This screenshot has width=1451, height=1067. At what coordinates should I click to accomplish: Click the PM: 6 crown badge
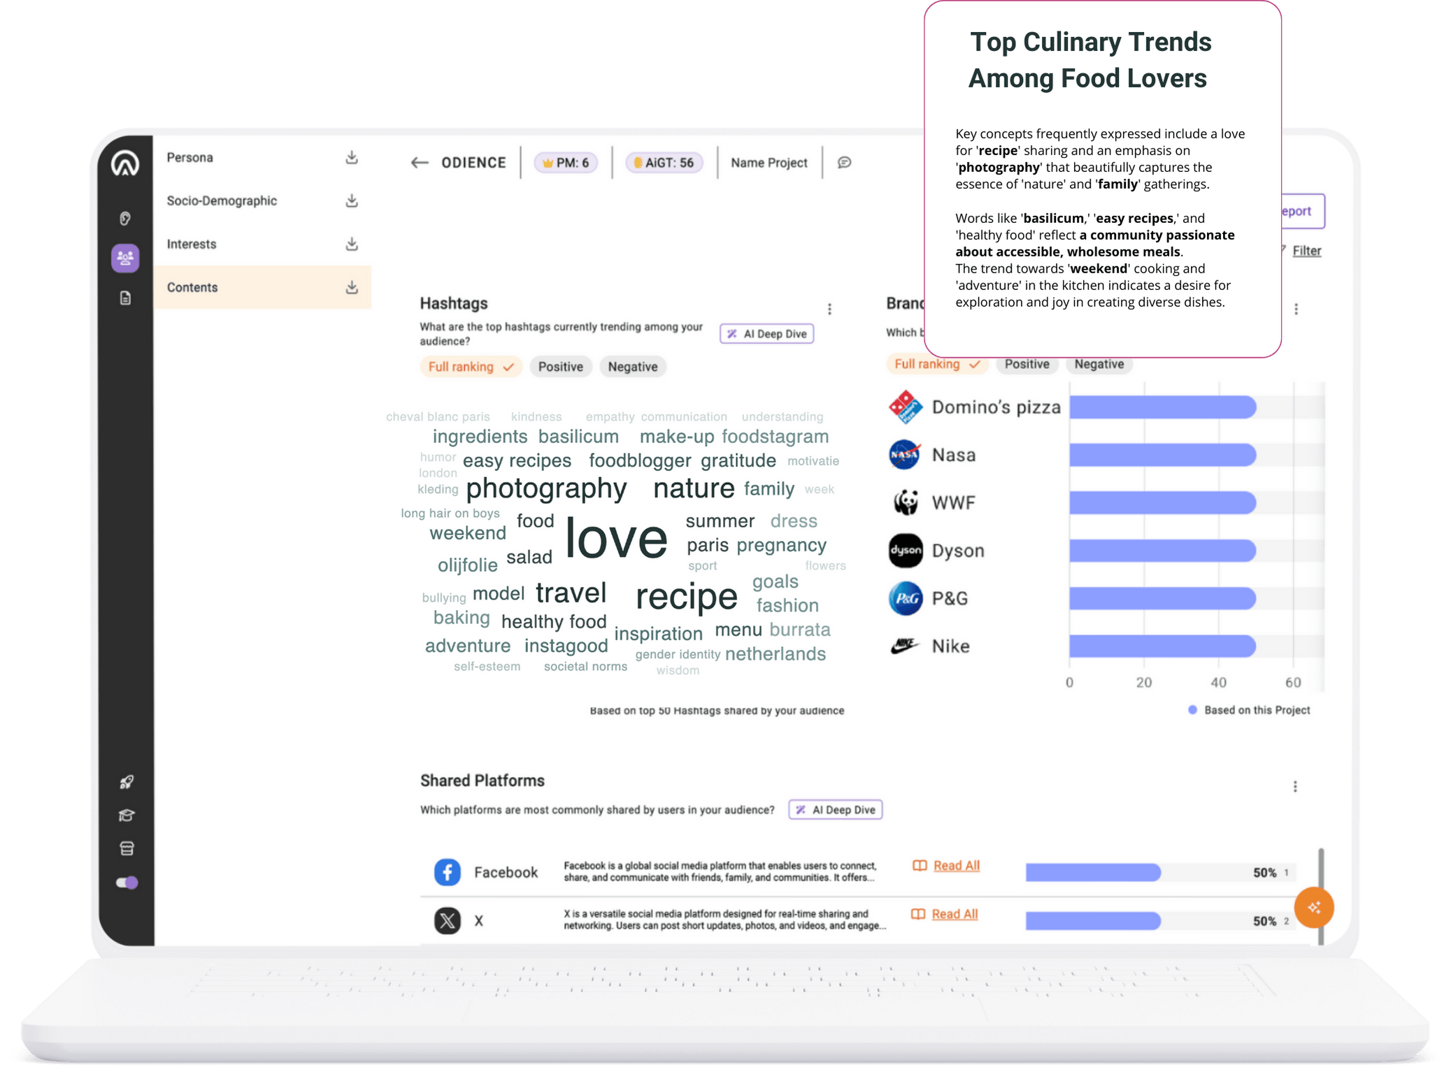566,163
